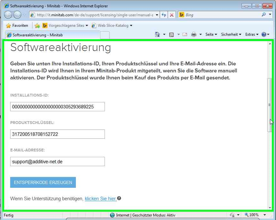Select the Softwareaktivierung - Minitab tab
The width and height of the screenshot is (276, 220).
click(x=53, y=35)
